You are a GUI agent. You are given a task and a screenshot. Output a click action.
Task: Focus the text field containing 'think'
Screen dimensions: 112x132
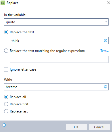click(x=59, y=41)
